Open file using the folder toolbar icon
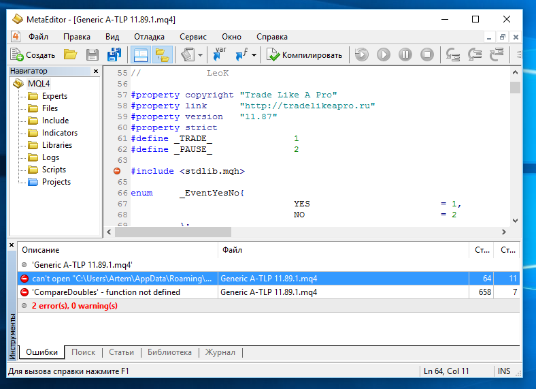Screen dimensions: 536x389 pos(71,55)
